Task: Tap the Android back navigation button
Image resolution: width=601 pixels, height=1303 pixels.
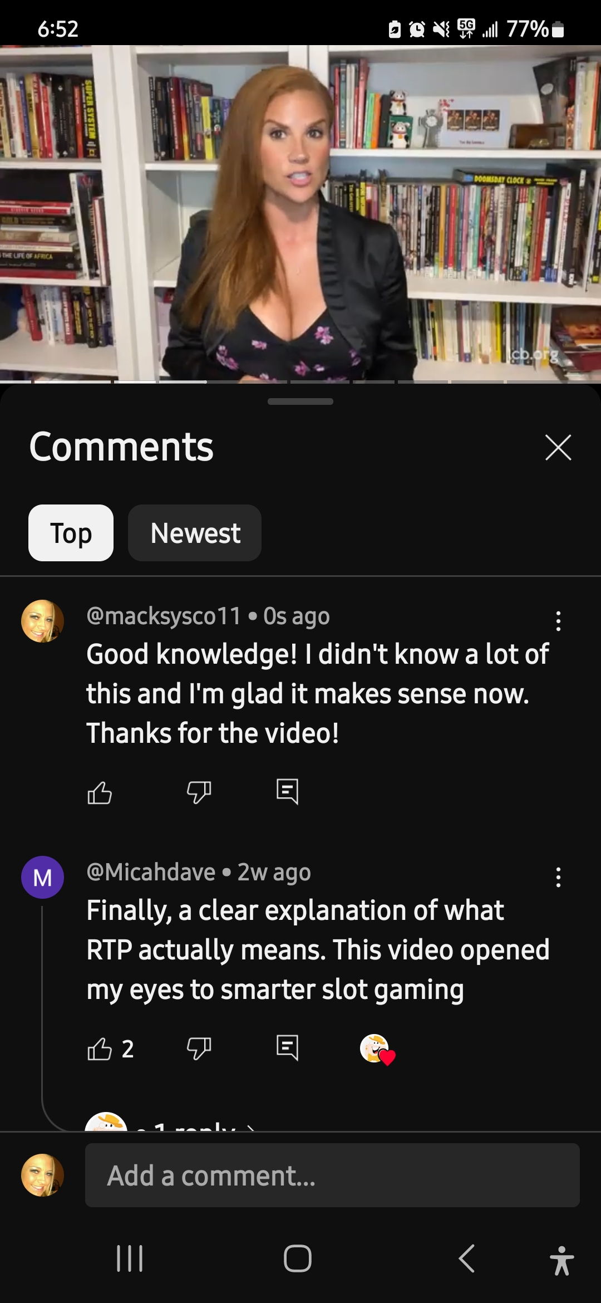Action: coord(466,1258)
